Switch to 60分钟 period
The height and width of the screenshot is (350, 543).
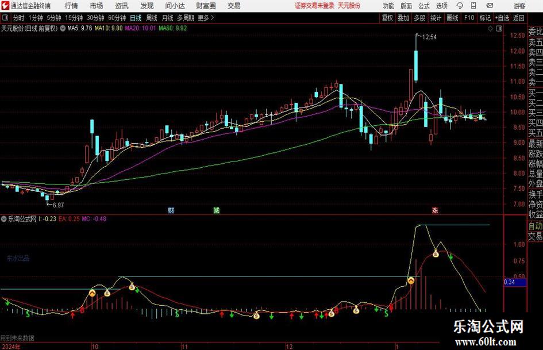(x=117, y=18)
